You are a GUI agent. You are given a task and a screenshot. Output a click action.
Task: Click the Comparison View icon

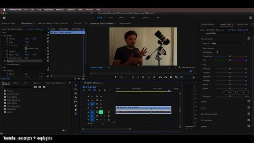coord(176,77)
